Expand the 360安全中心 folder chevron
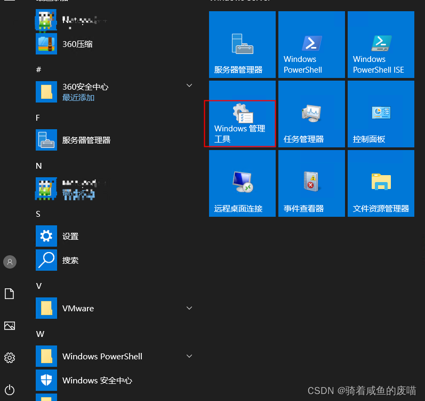 [x=189, y=85]
